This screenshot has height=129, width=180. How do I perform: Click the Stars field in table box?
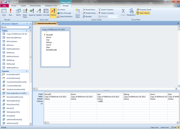tap(48, 48)
